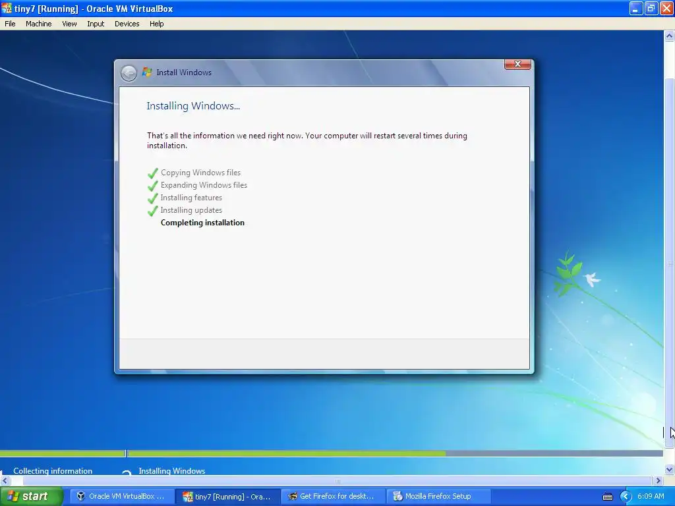Click the keyboard tray icon
Image resolution: width=675 pixels, height=506 pixels.
[x=607, y=497]
